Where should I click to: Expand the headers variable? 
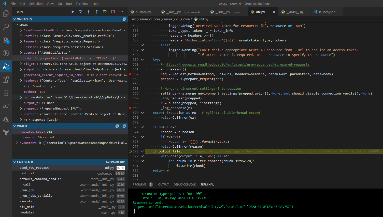21,81
